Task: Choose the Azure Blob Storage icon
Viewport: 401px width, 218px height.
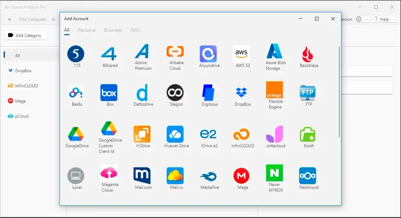Action: coord(275,52)
